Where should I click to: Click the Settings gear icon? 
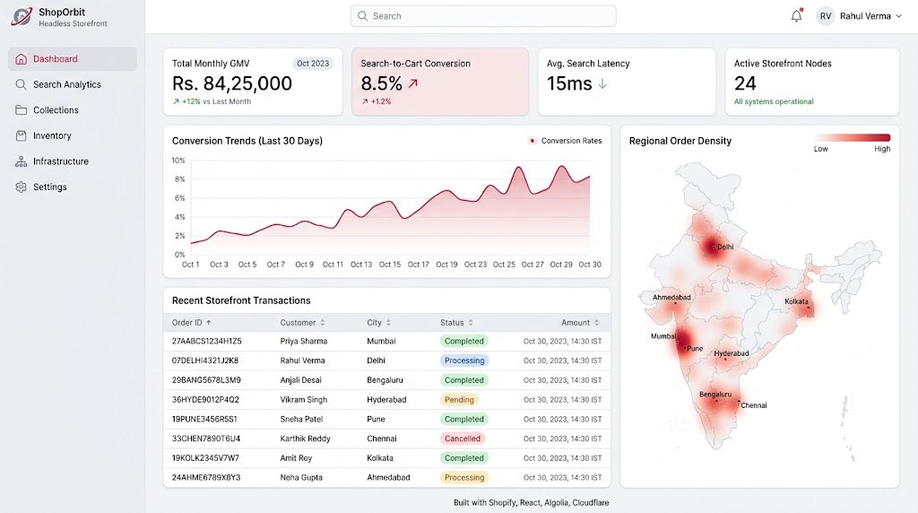pos(22,187)
